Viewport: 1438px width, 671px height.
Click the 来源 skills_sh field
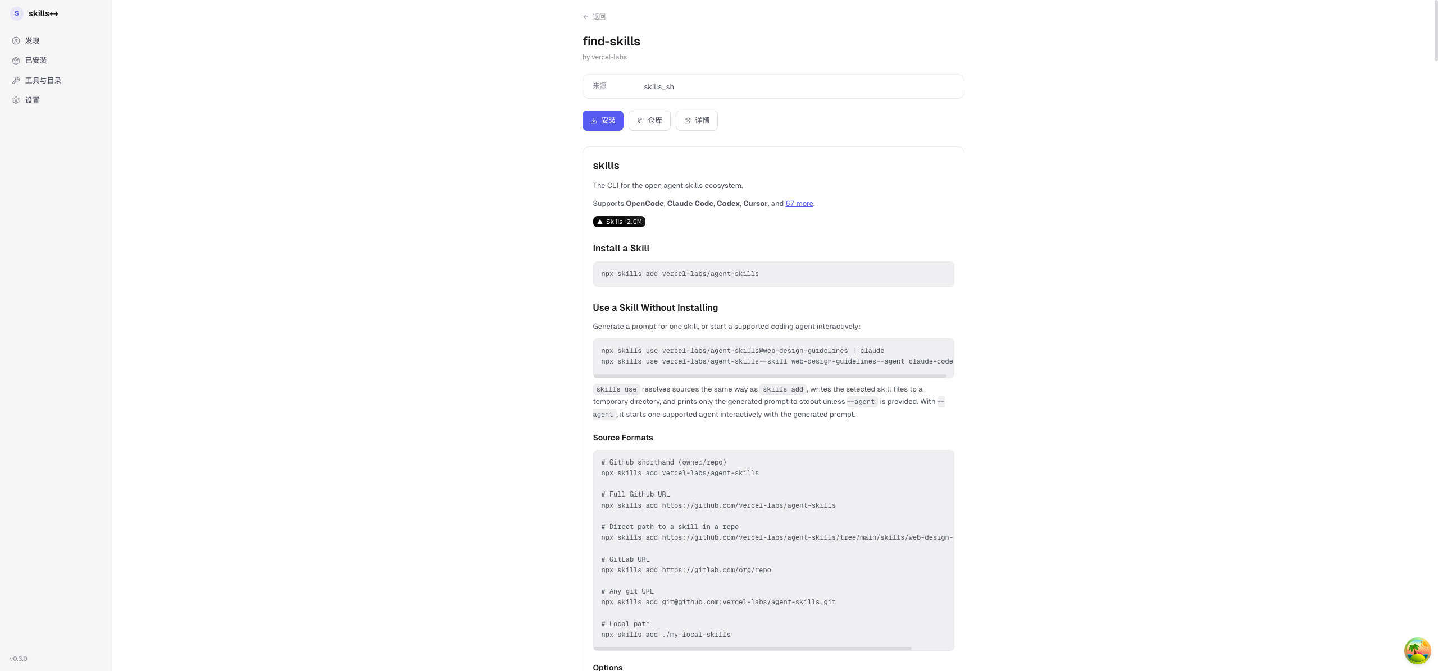click(773, 86)
